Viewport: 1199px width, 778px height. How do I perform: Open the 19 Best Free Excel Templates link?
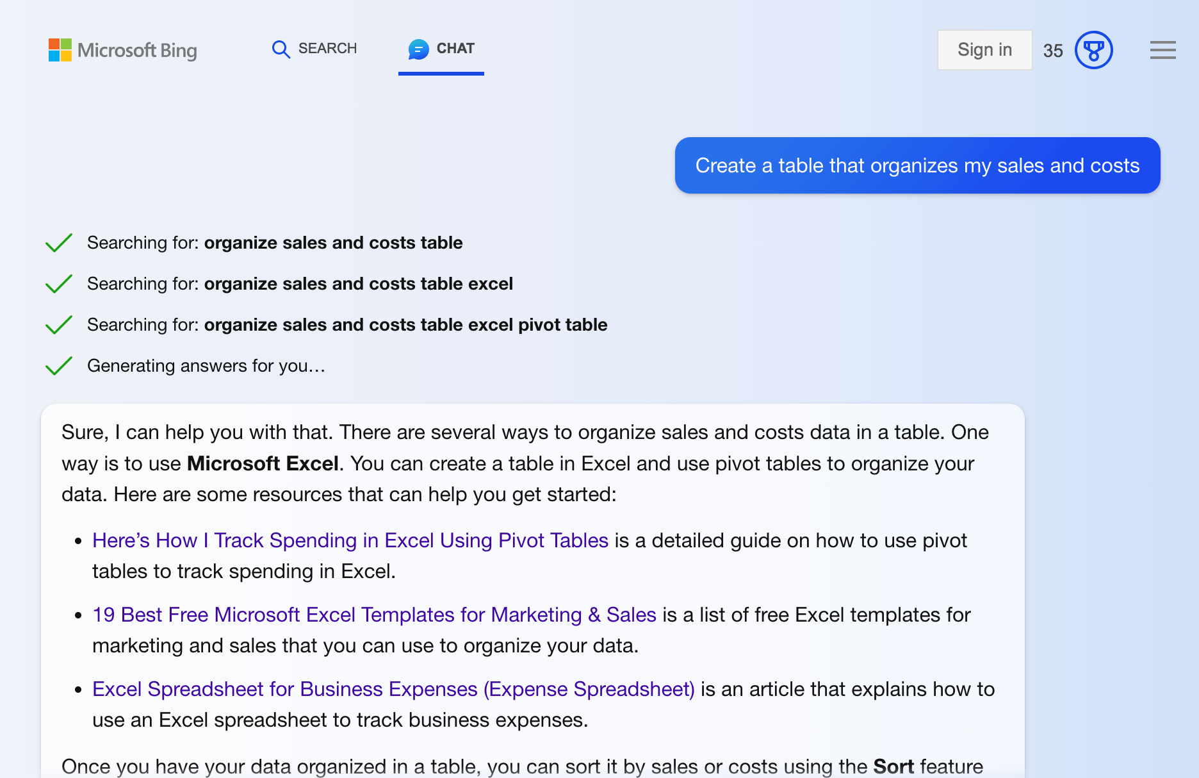point(374,615)
